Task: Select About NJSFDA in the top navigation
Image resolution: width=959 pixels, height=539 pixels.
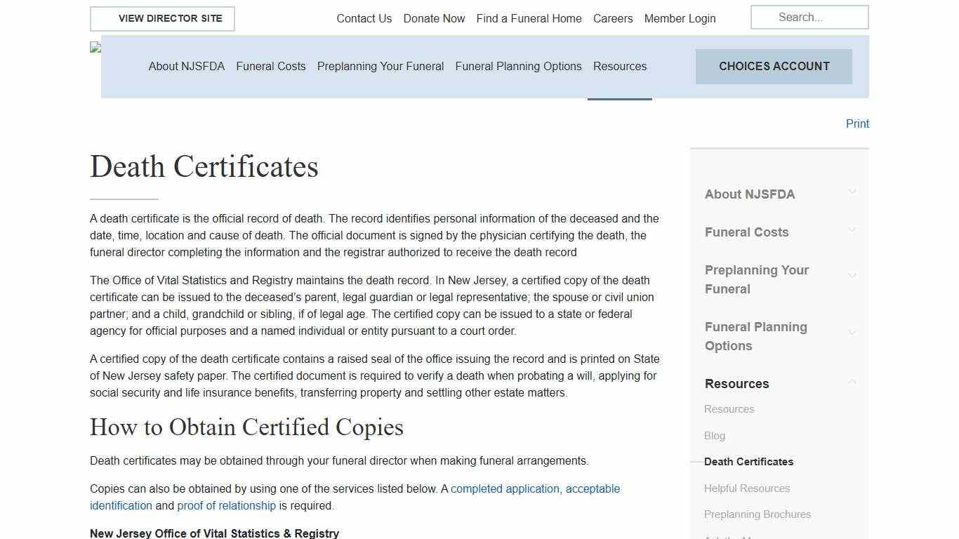Action: (x=187, y=66)
